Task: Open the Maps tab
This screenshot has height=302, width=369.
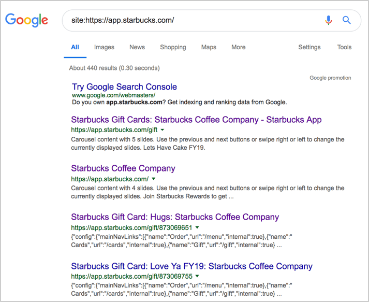Action: point(209,47)
